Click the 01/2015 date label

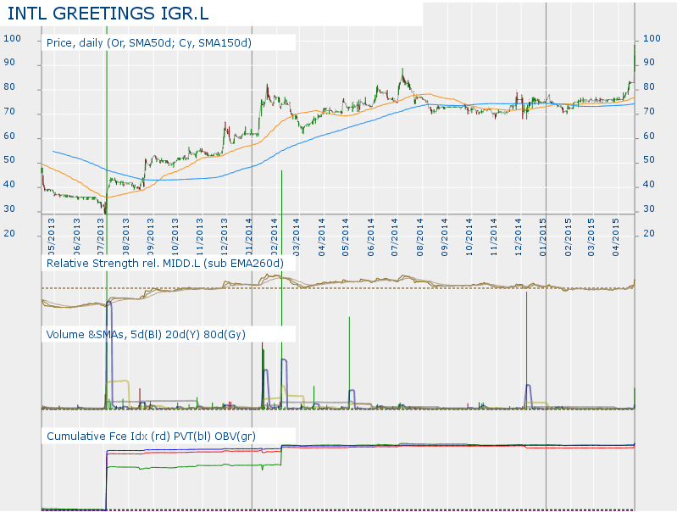[x=543, y=237]
